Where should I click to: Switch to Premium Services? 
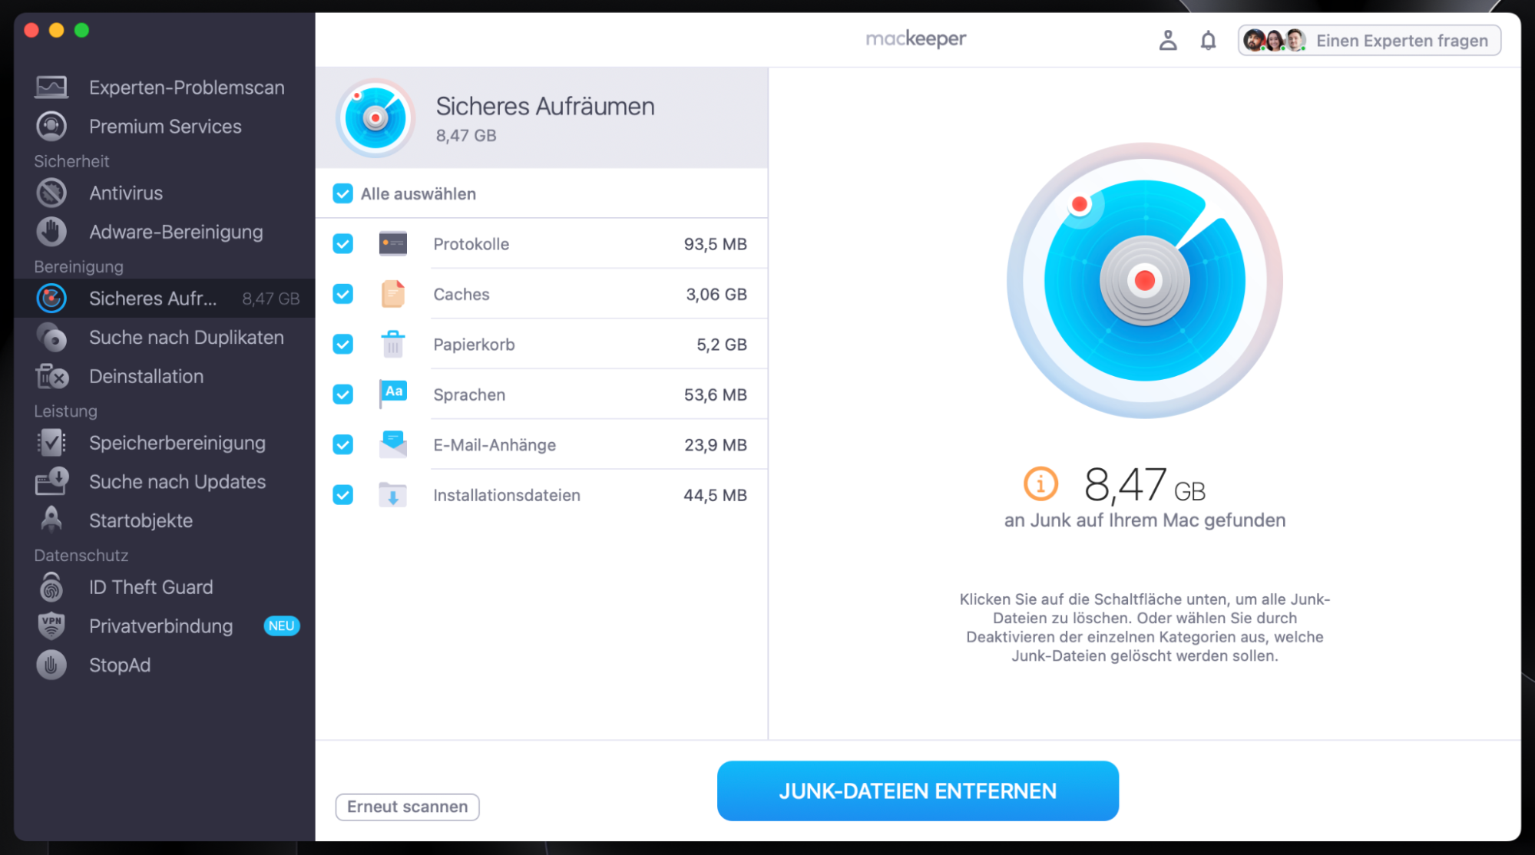click(x=164, y=126)
